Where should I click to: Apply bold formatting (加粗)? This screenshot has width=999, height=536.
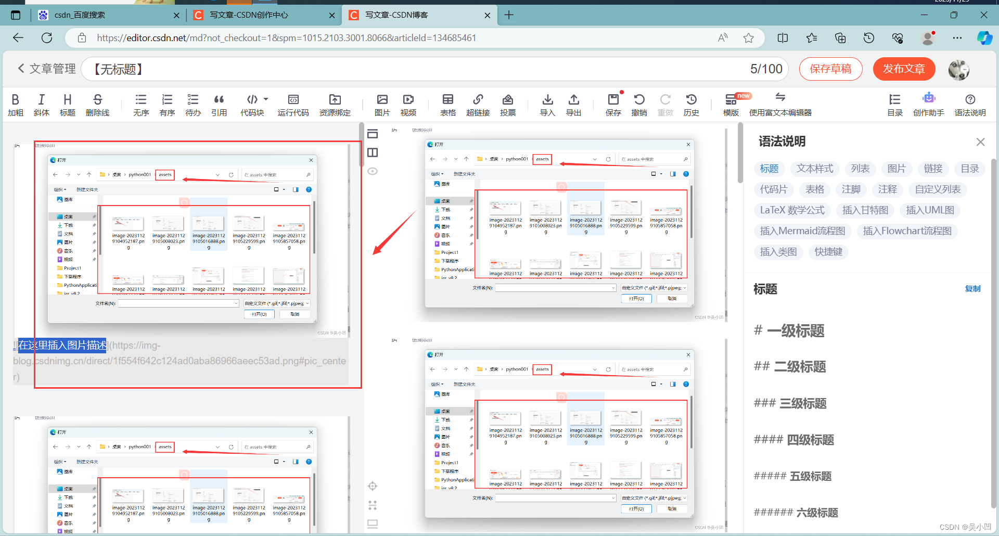pos(16,105)
